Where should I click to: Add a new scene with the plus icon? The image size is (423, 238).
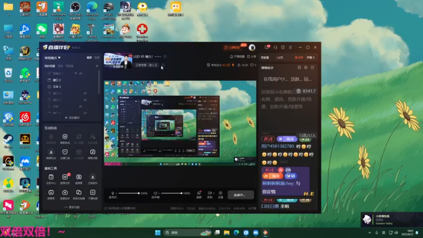click(x=97, y=66)
